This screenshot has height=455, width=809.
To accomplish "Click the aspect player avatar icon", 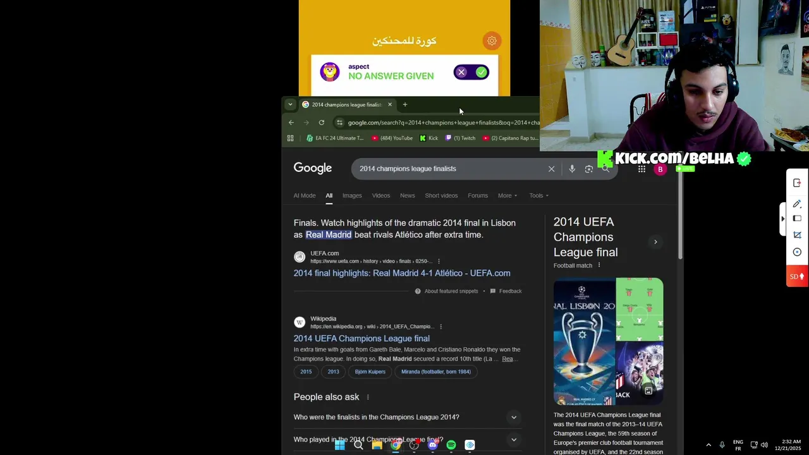I will tap(330, 71).
